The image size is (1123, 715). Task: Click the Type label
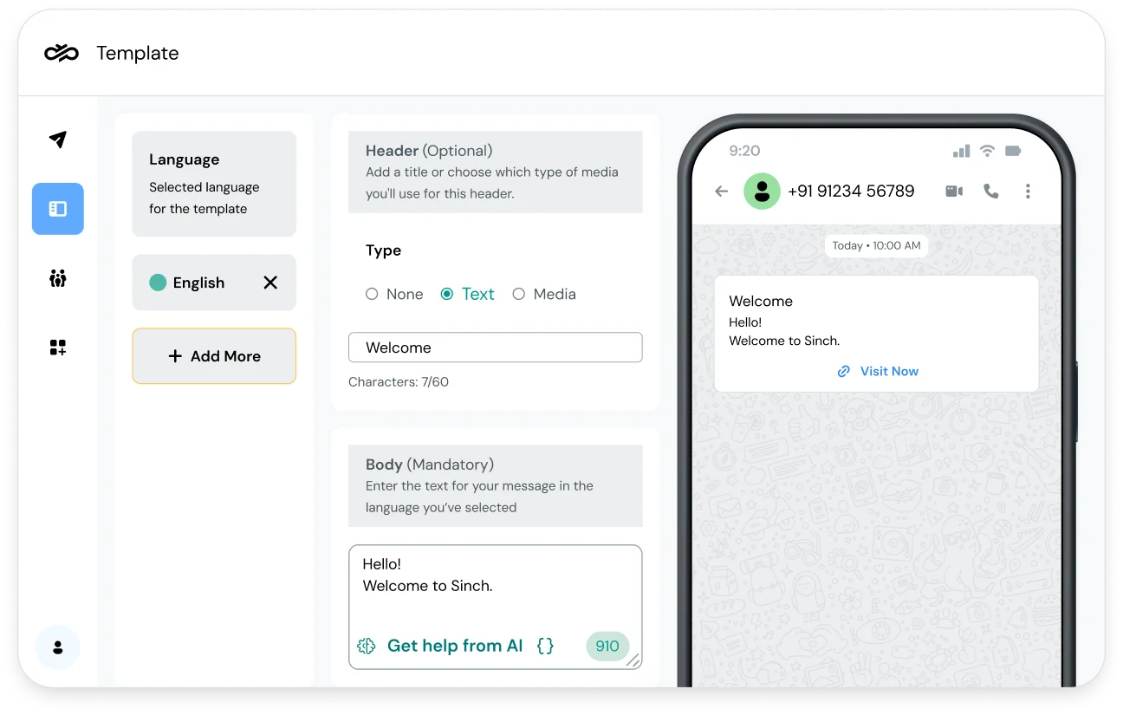click(x=383, y=250)
